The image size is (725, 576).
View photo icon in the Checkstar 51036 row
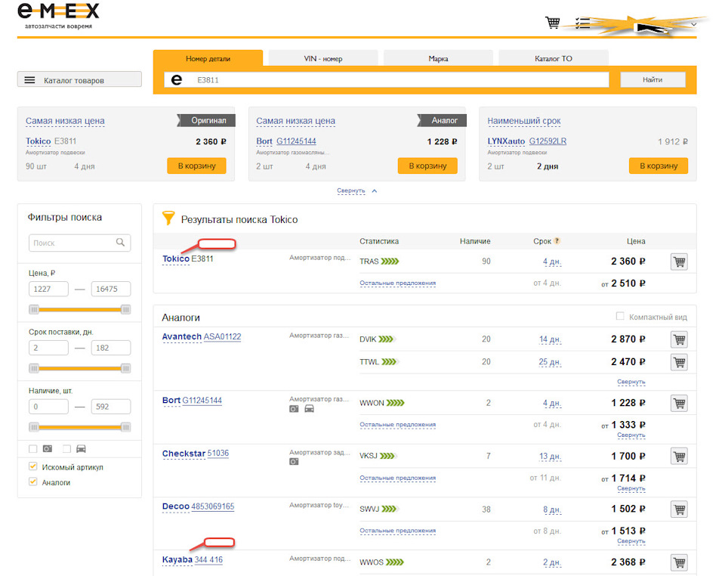(294, 462)
